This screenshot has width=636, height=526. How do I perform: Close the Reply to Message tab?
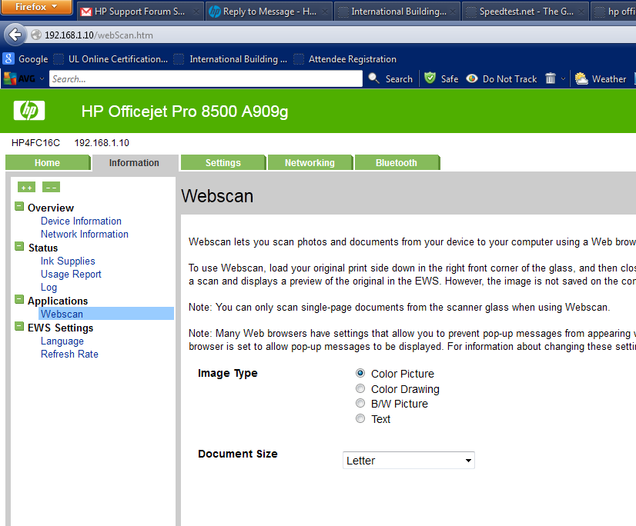(x=324, y=12)
